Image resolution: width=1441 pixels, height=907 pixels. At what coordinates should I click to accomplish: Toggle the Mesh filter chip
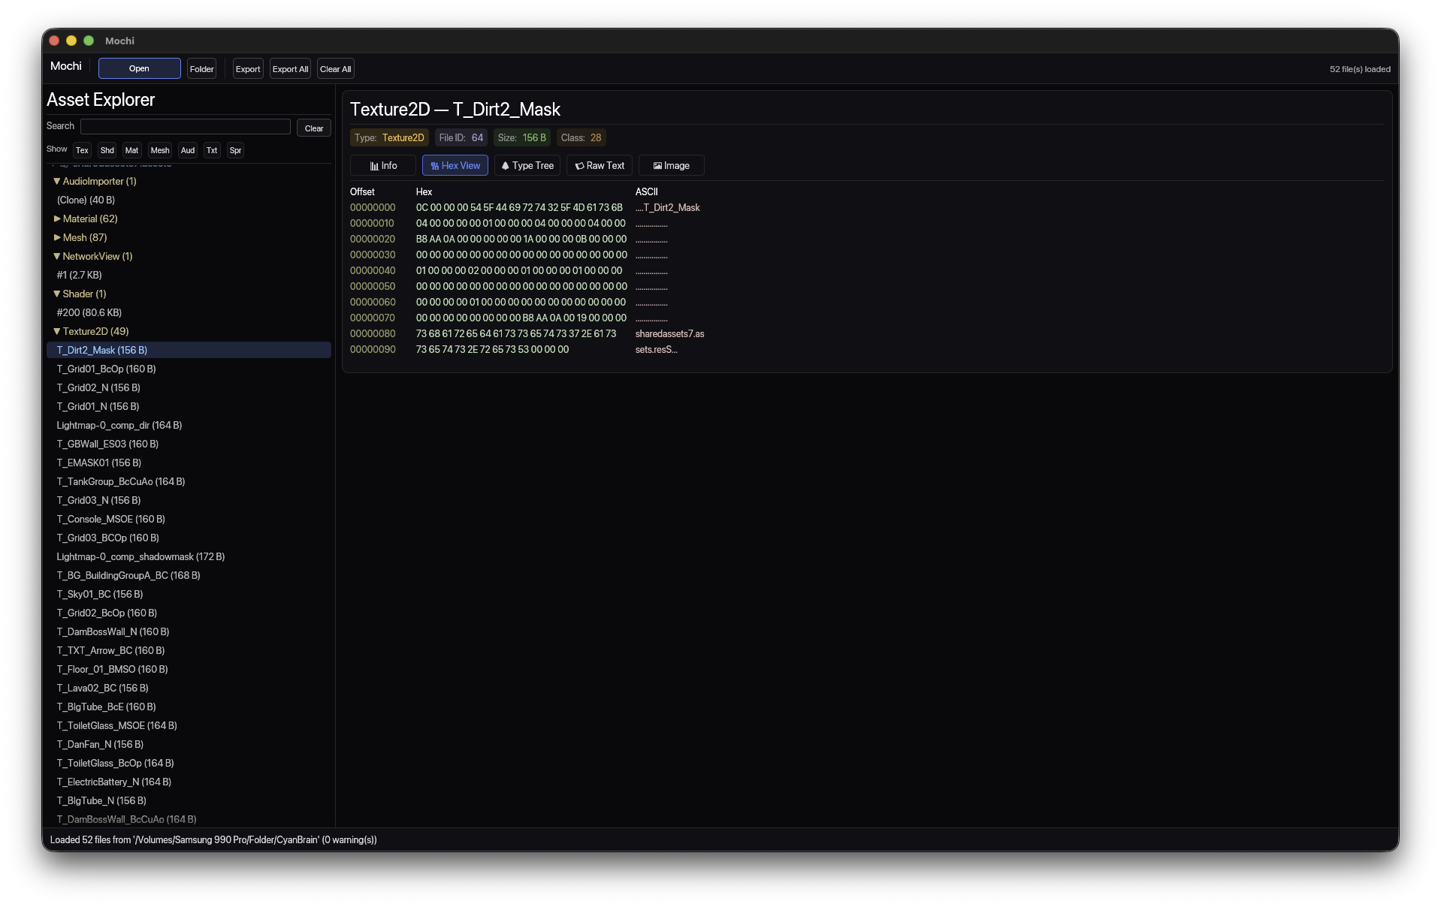[159, 150]
